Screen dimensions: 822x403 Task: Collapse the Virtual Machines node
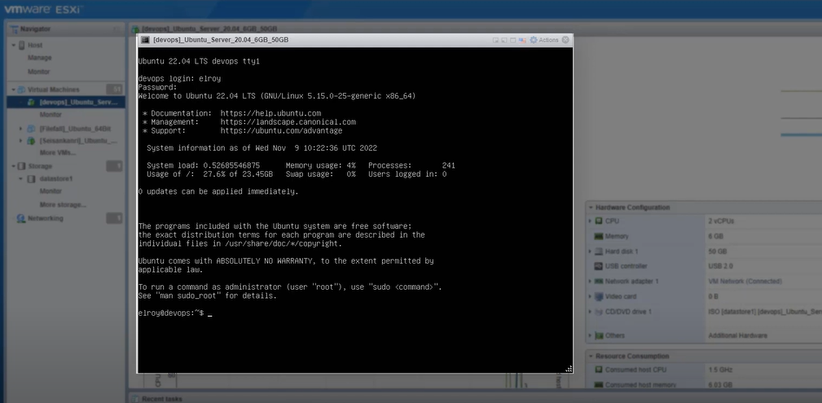[14, 90]
